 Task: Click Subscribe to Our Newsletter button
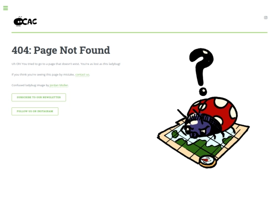tap(39, 98)
